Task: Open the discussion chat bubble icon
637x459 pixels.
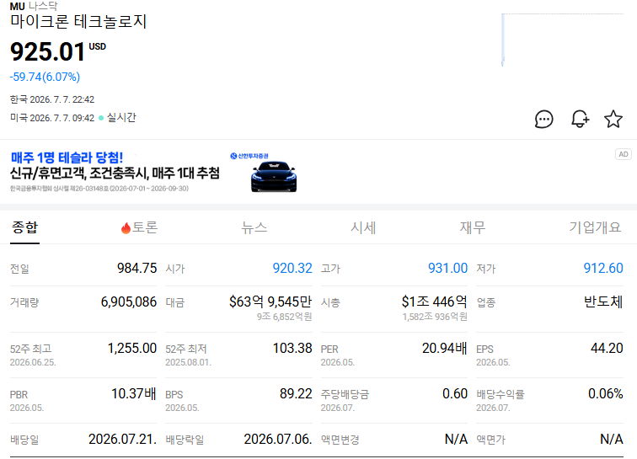Action: pos(544,120)
